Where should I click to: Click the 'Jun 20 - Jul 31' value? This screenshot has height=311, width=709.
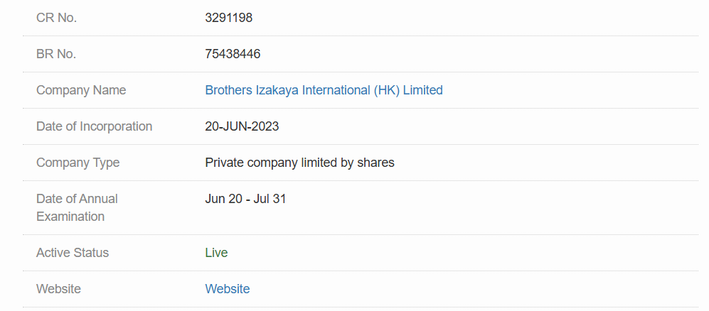click(245, 199)
